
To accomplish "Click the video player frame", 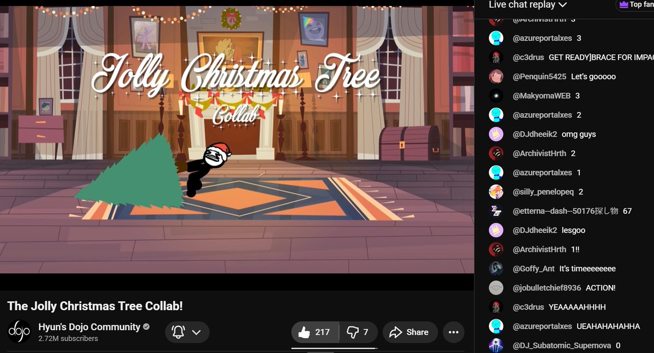I will [237, 139].
